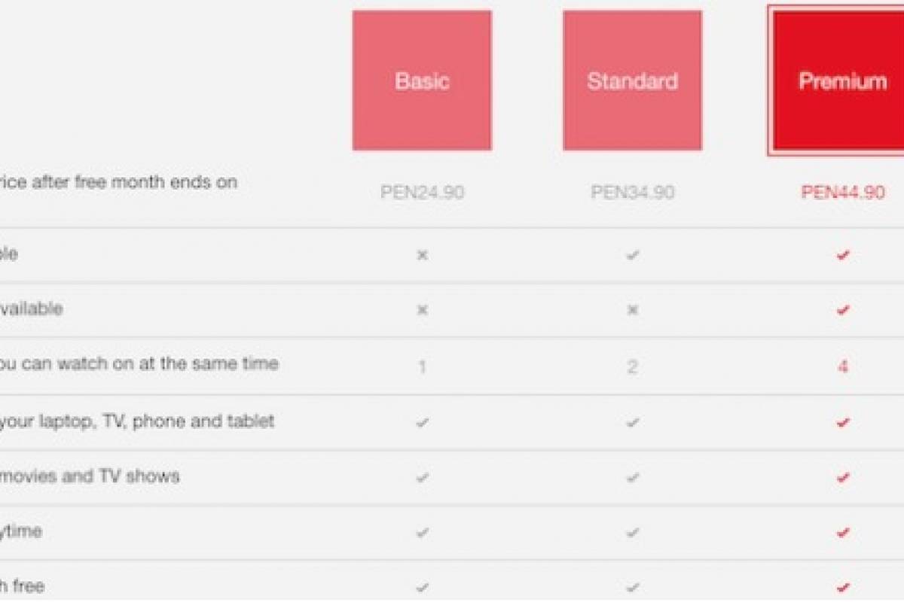Click the Basic price PEN24.90

pos(422,193)
